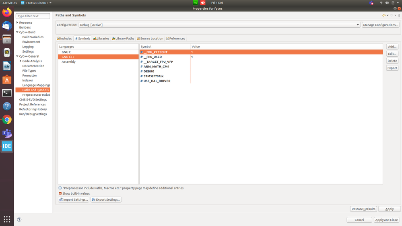Switch to the Library Paths tab
This screenshot has height=226, width=402.
point(123,39)
